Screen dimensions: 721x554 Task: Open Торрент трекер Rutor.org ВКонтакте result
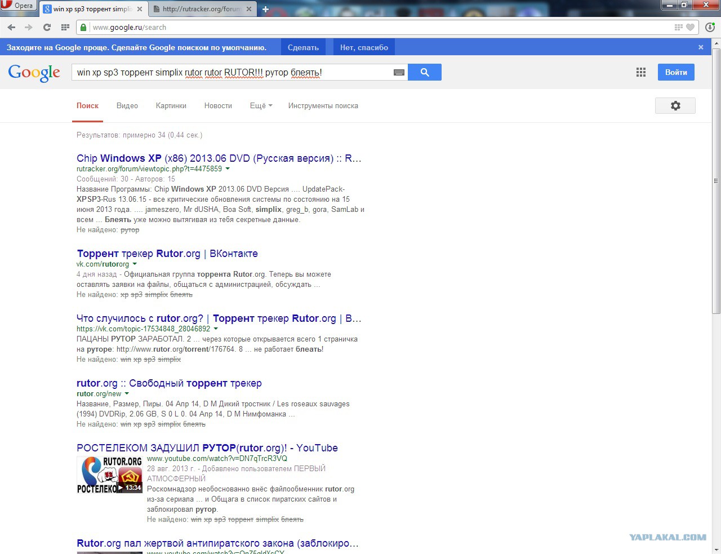[x=167, y=253]
